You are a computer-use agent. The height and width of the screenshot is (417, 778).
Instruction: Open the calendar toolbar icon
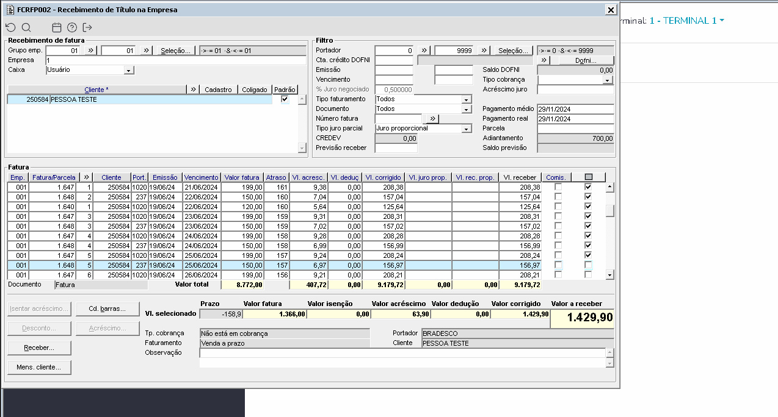57,27
